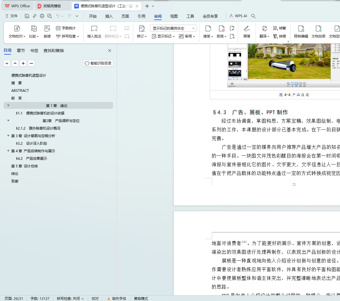
Task: Click 智能识别目录 button
Action: click(x=98, y=63)
